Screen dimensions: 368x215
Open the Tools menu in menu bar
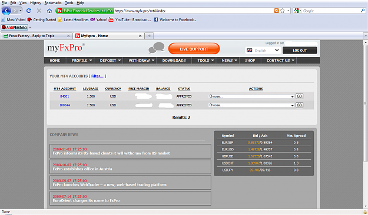[x=69, y=3]
